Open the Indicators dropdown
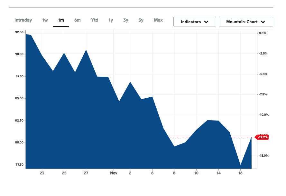Image resolution: width=286 pixels, height=196 pixels. pyautogui.click(x=194, y=22)
